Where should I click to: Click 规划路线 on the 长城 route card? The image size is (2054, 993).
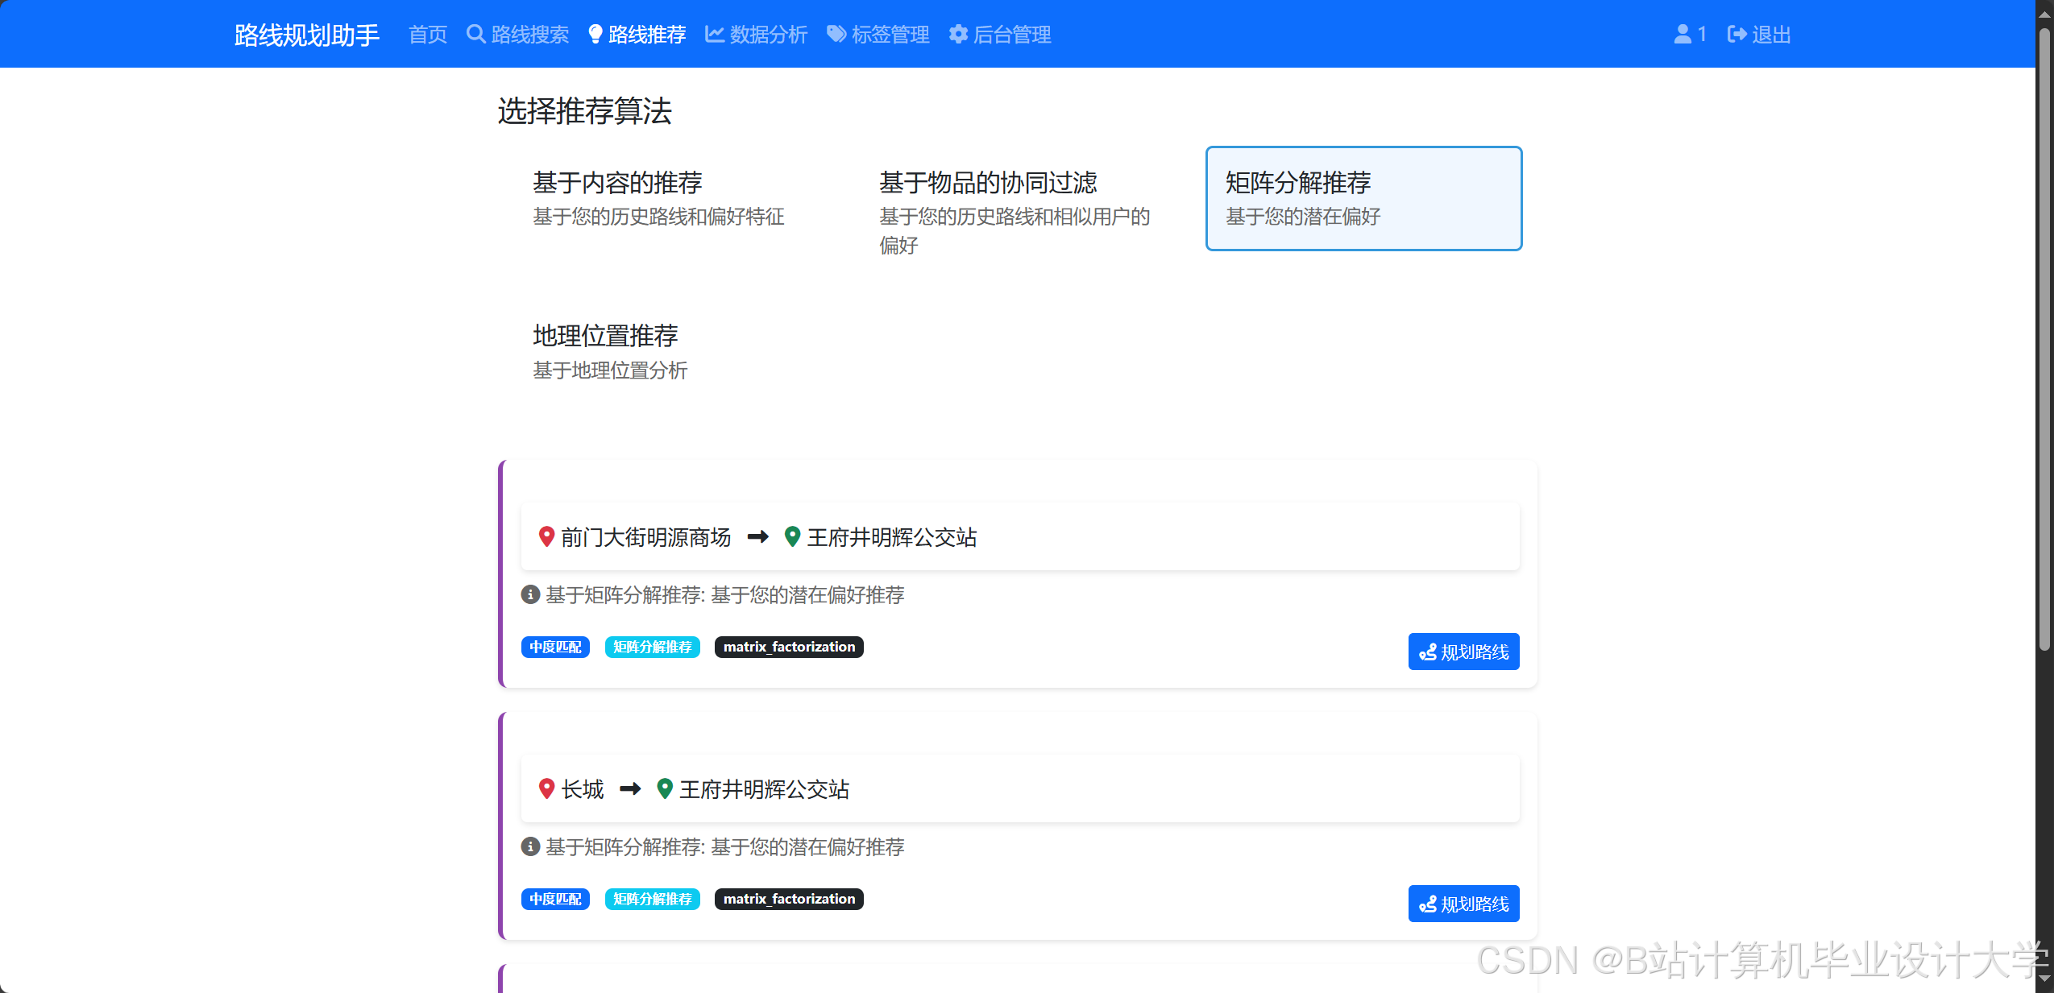tap(1463, 904)
